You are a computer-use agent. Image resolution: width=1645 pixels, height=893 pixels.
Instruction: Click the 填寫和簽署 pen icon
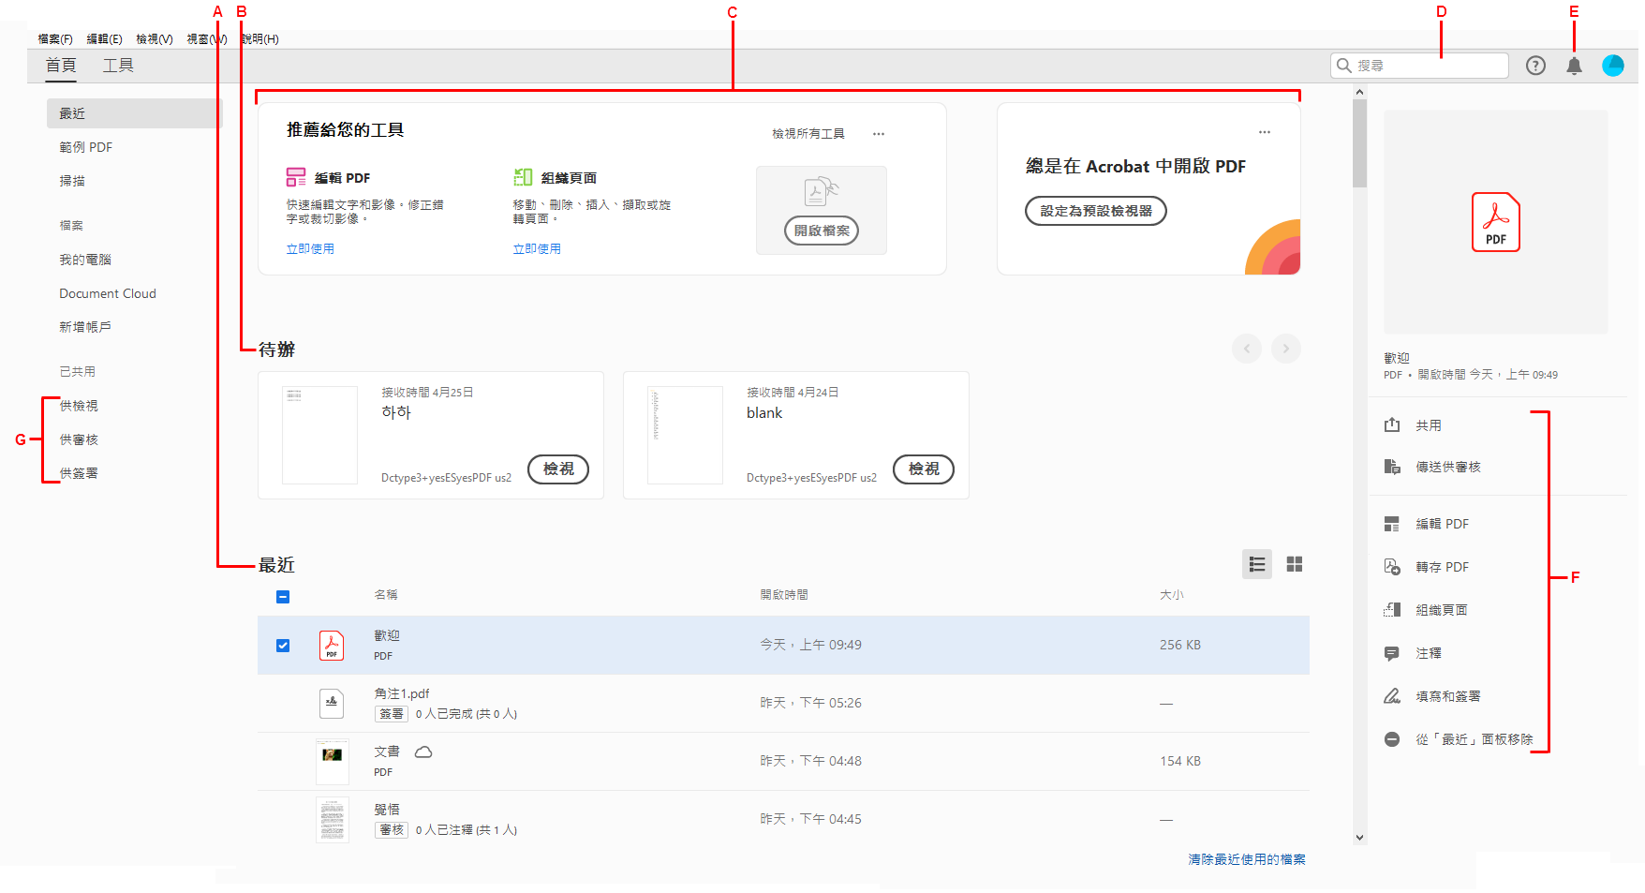pos(1392,696)
